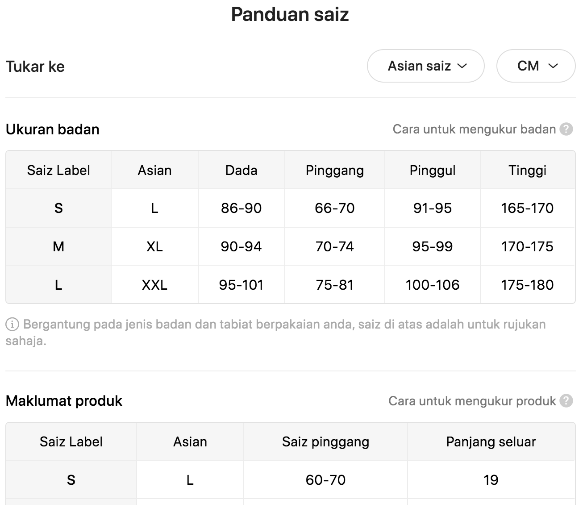The image size is (583, 508).
Task: Click the question mark icon for body measuring
Action: 566,129
